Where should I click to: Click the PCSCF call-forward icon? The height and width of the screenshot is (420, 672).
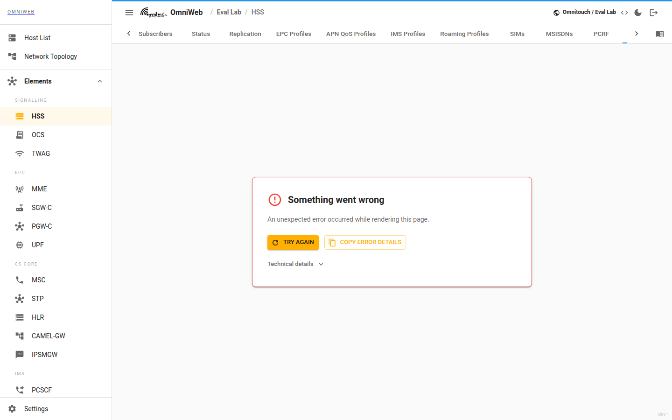pos(20,390)
